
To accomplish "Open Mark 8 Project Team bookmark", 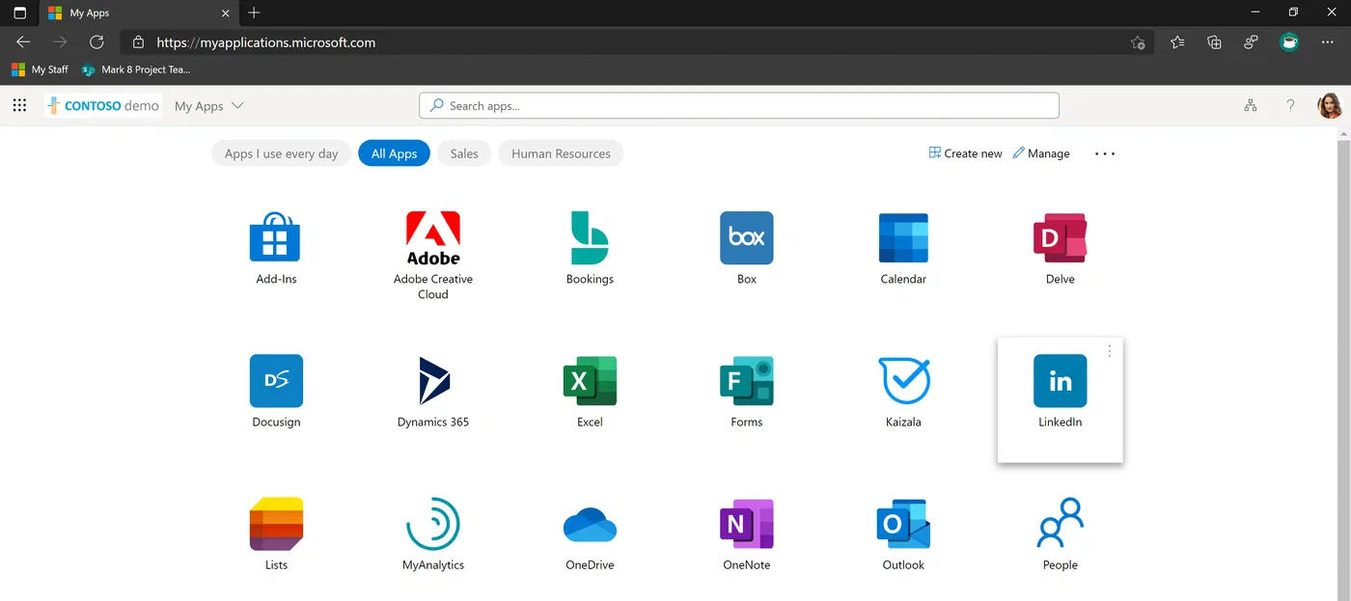I will coord(136,69).
